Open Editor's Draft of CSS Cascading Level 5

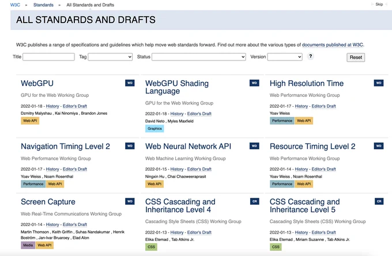tap(323, 232)
